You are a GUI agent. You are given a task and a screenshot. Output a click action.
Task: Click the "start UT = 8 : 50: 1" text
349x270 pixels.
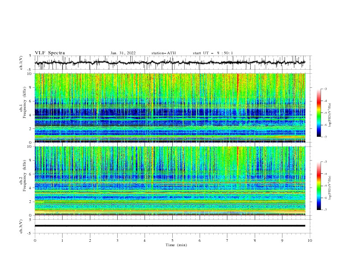tap(213, 53)
